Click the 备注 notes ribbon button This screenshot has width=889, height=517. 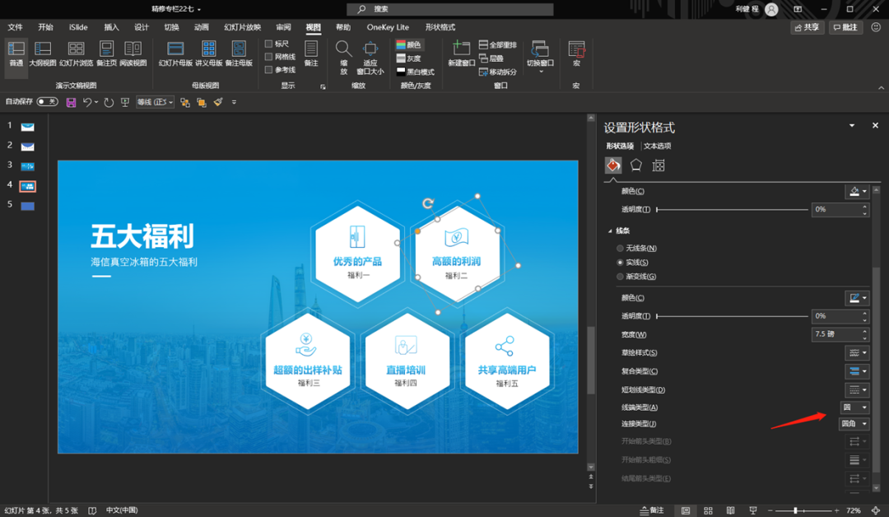click(310, 54)
